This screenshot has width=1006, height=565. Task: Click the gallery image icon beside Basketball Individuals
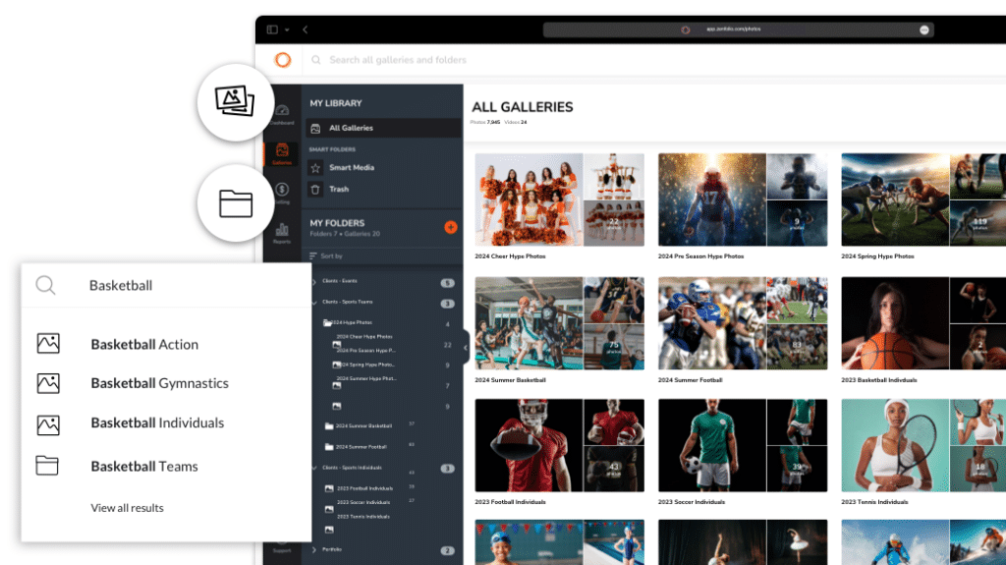point(48,424)
